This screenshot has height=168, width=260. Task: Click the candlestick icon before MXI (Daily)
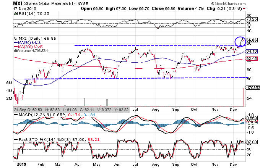pyautogui.click(x=16, y=38)
